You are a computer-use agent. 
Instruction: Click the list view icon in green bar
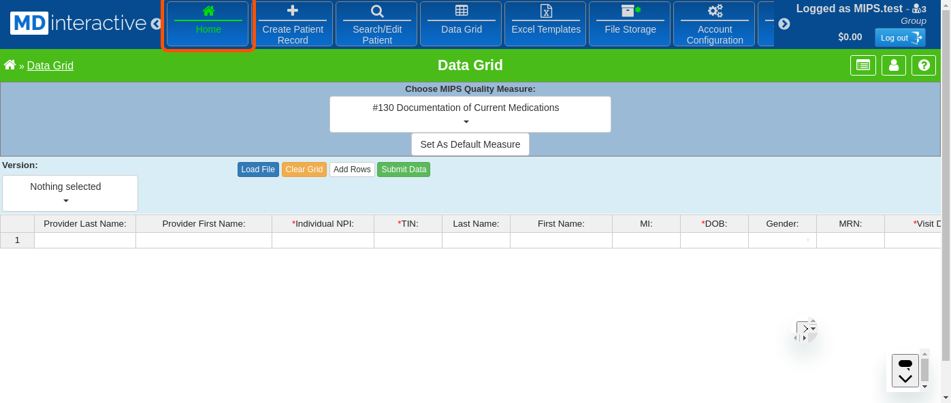point(863,65)
